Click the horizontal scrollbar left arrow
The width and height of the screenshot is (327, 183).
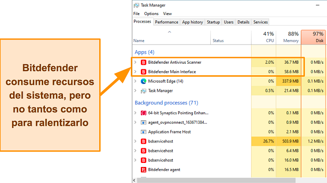[134, 180]
